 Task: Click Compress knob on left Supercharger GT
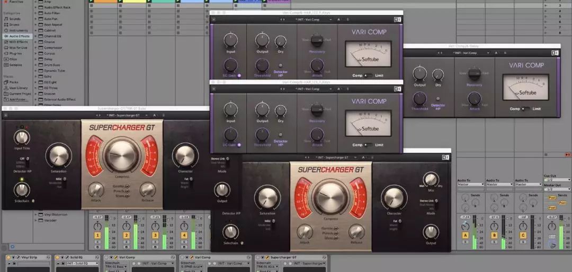122,155
